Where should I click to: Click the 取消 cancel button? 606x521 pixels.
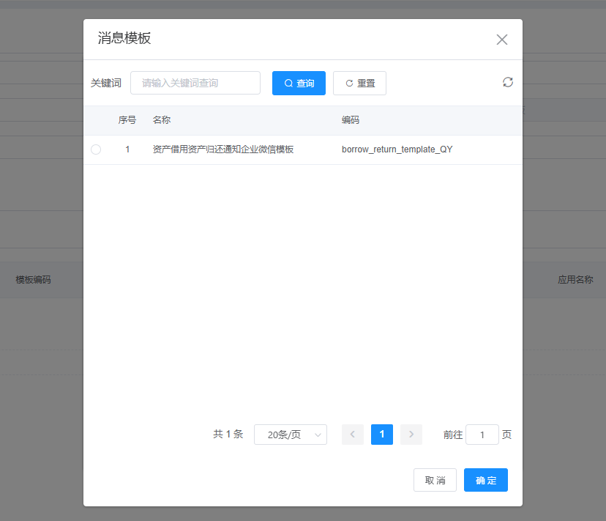435,480
